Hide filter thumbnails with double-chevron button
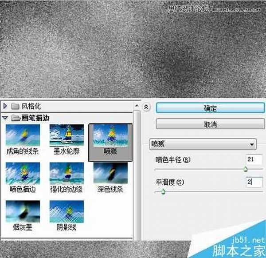This screenshot has width=266, height=258. (147, 107)
